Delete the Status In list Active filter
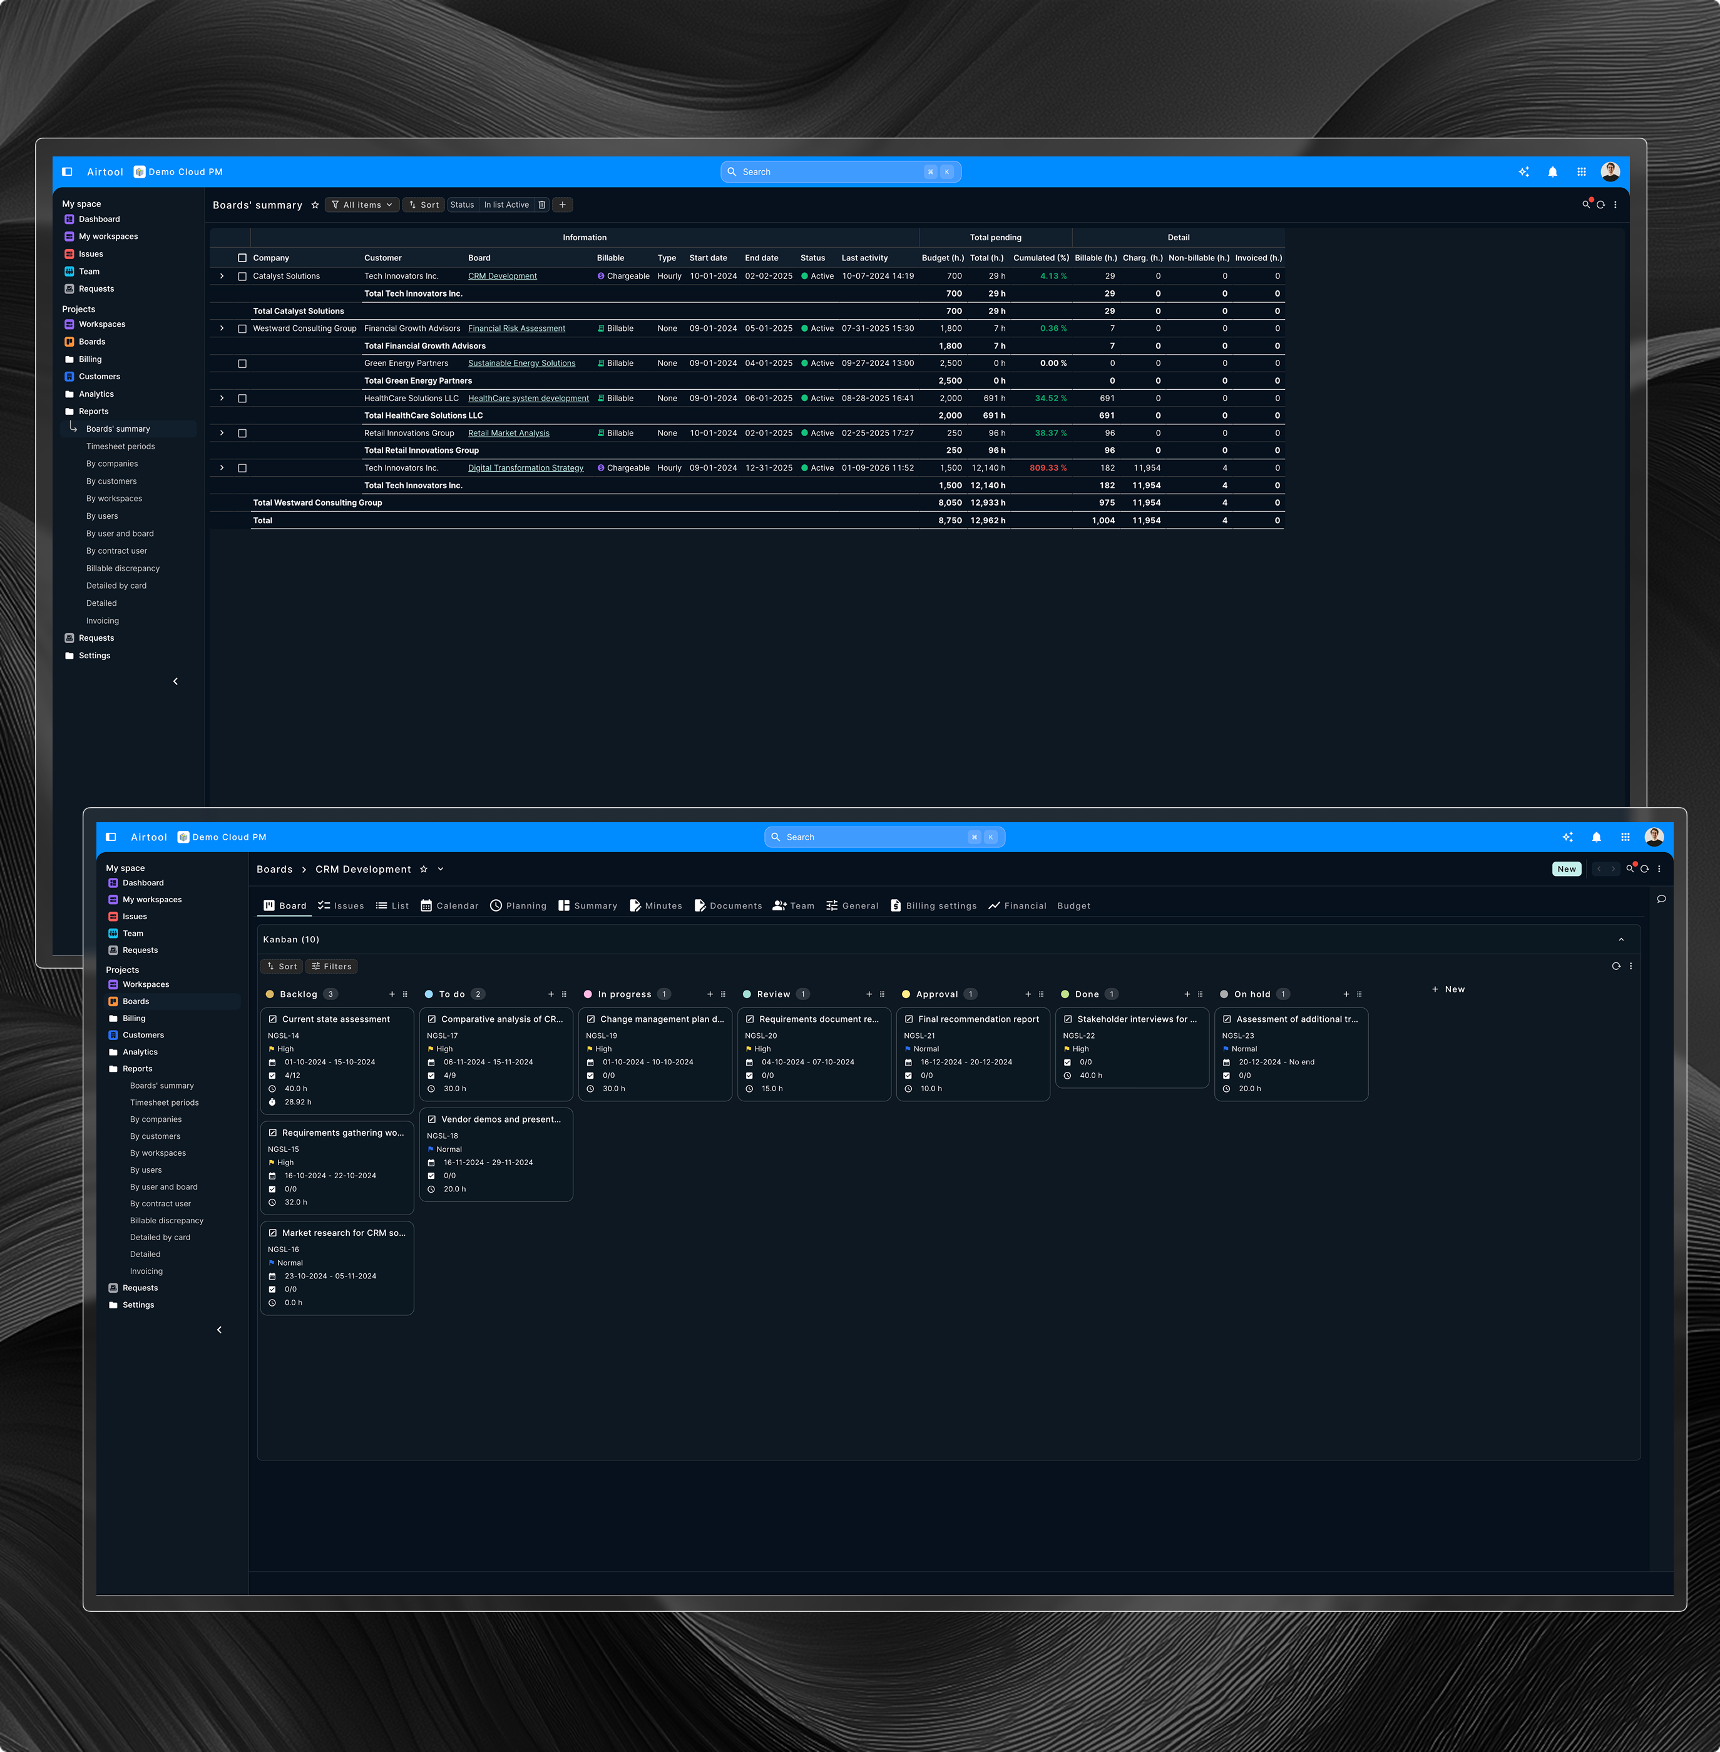 [x=542, y=205]
